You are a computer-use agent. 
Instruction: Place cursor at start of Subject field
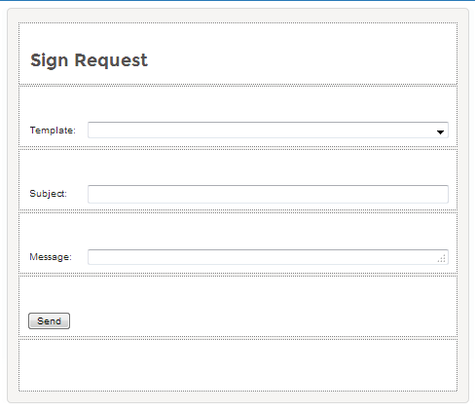click(x=92, y=194)
